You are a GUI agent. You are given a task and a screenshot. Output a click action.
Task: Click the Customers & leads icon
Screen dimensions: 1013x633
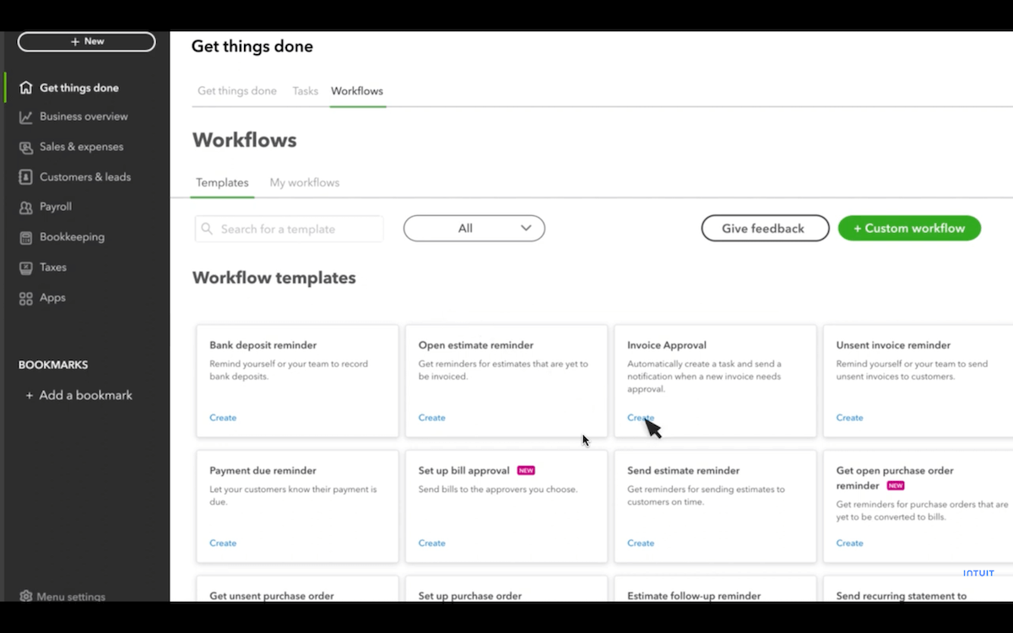point(26,177)
